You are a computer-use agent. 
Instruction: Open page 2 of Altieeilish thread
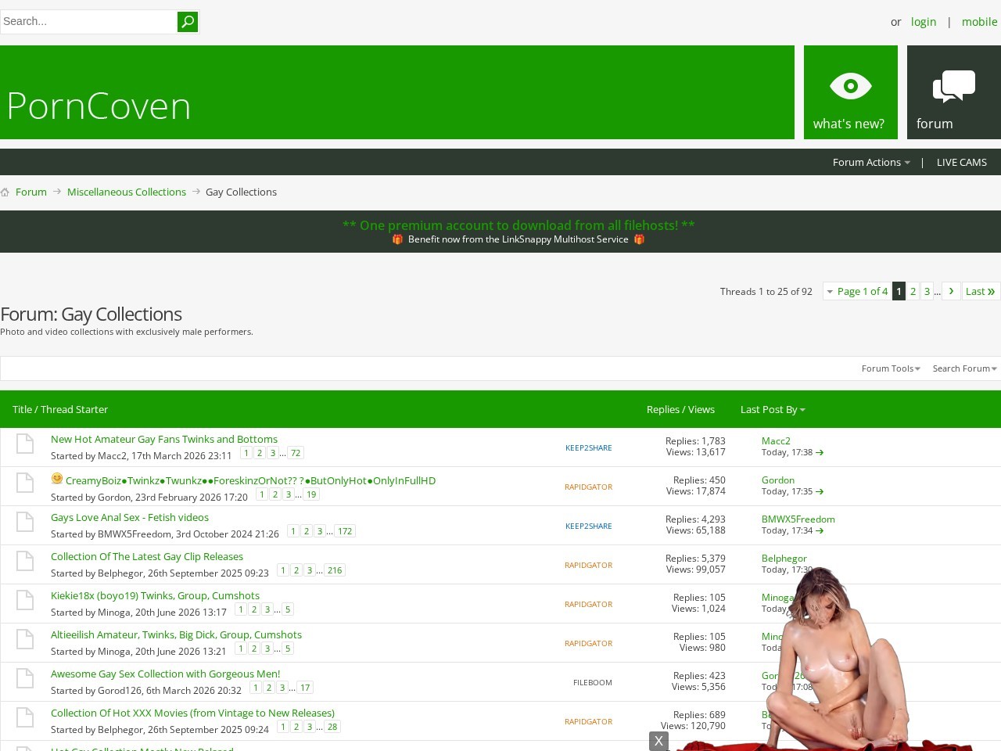pos(254,649)
